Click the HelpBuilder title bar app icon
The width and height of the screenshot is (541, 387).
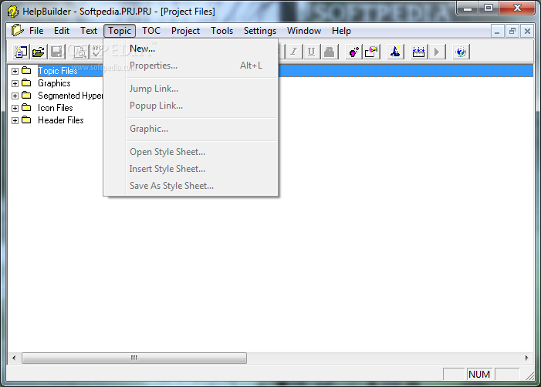(x=13, y=12)
